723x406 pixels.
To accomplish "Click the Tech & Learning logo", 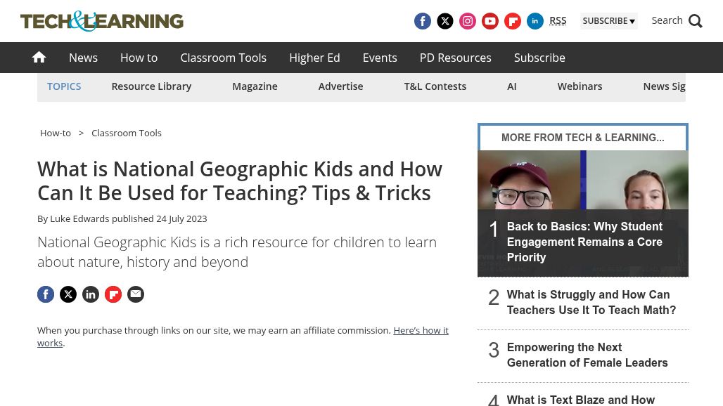I will 102,21.
